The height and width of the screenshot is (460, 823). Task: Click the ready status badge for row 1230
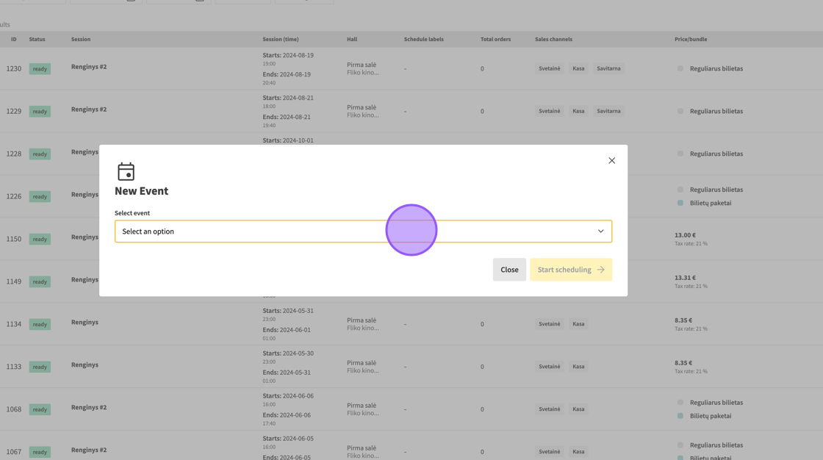tap(40, 69)
